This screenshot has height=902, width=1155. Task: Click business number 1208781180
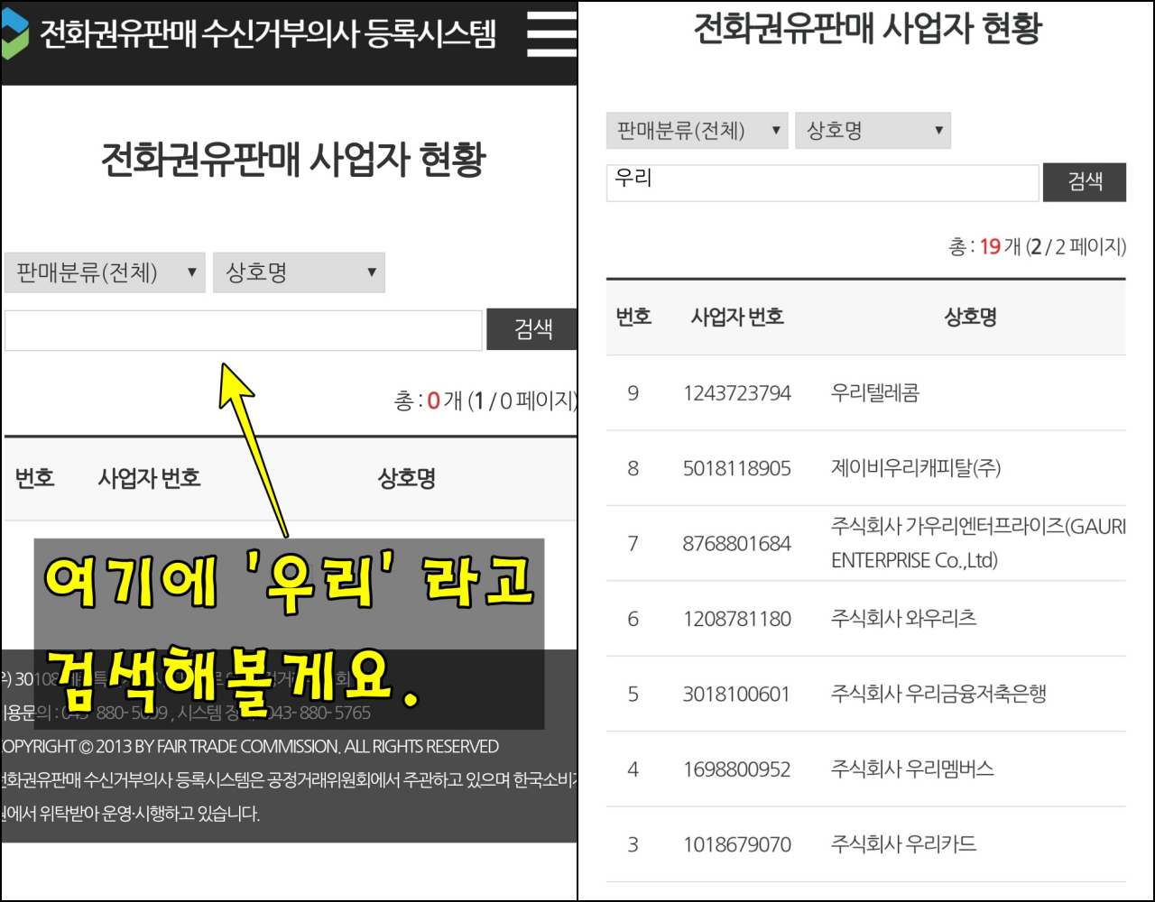[737, 619]
